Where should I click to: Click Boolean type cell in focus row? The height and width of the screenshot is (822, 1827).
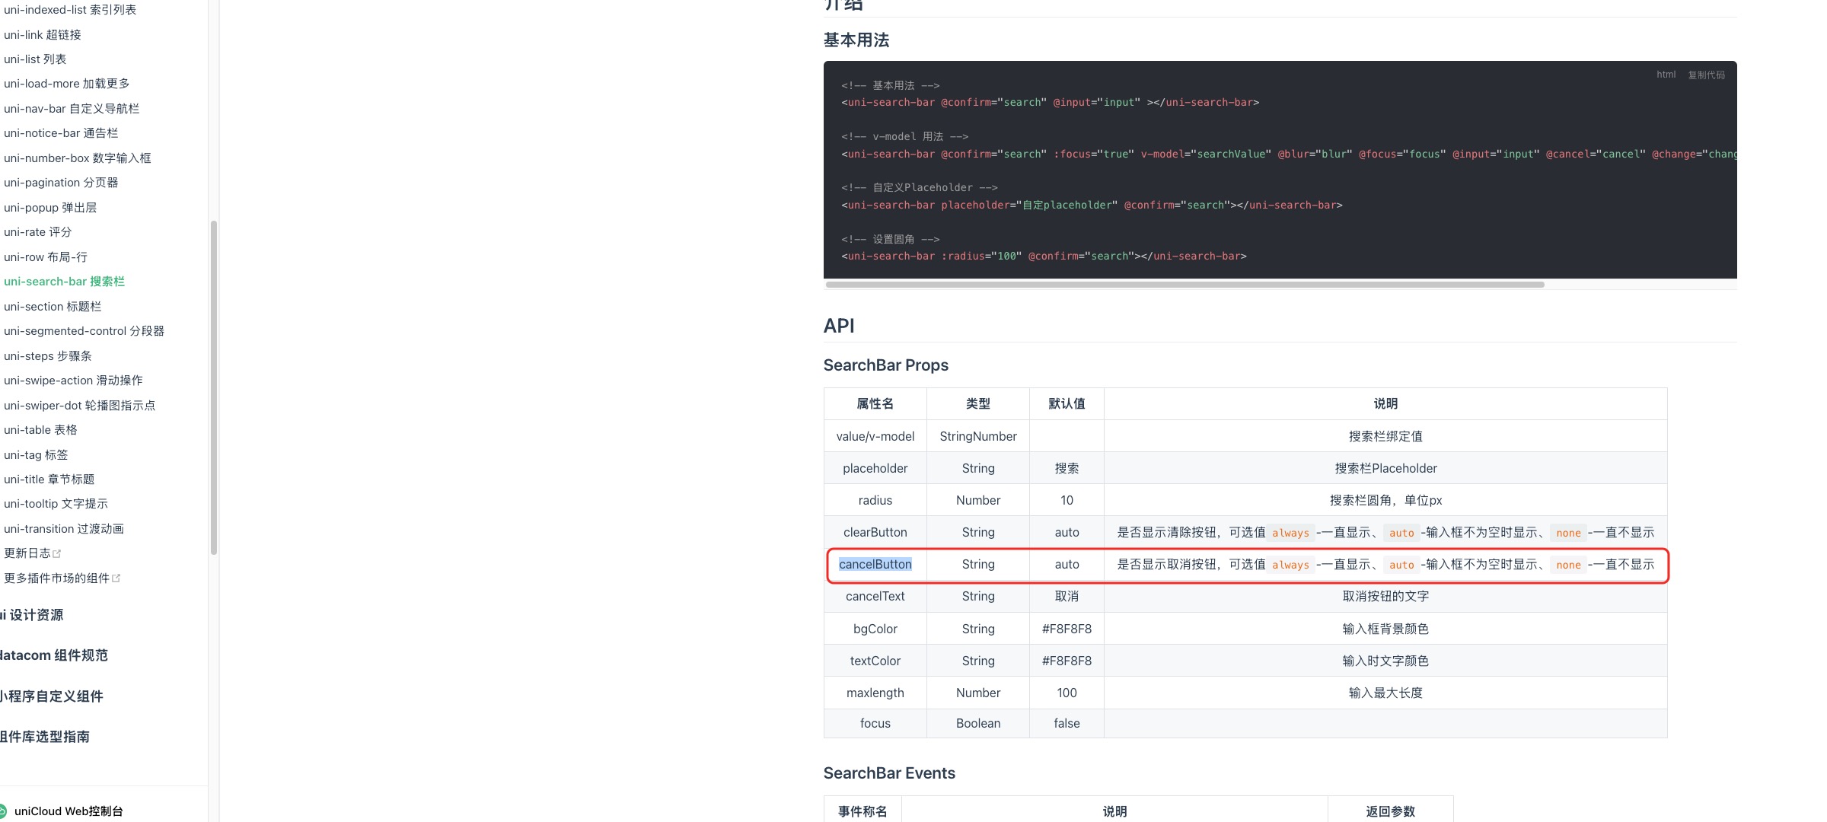[978, 724]
